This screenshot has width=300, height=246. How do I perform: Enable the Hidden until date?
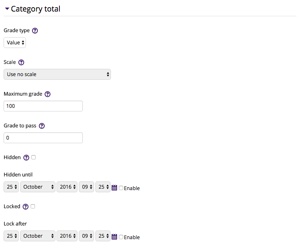click(x=121, y=188)
